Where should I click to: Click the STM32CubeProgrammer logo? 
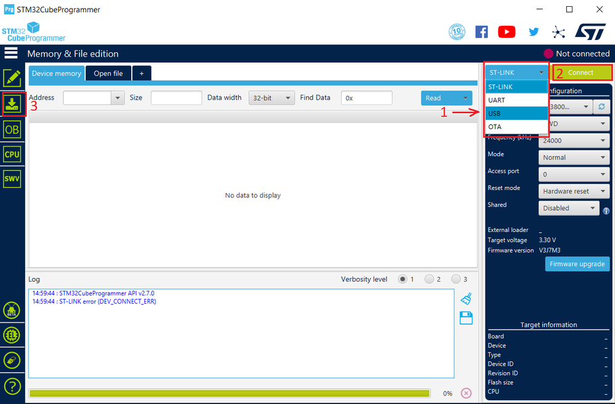[34, 32]
